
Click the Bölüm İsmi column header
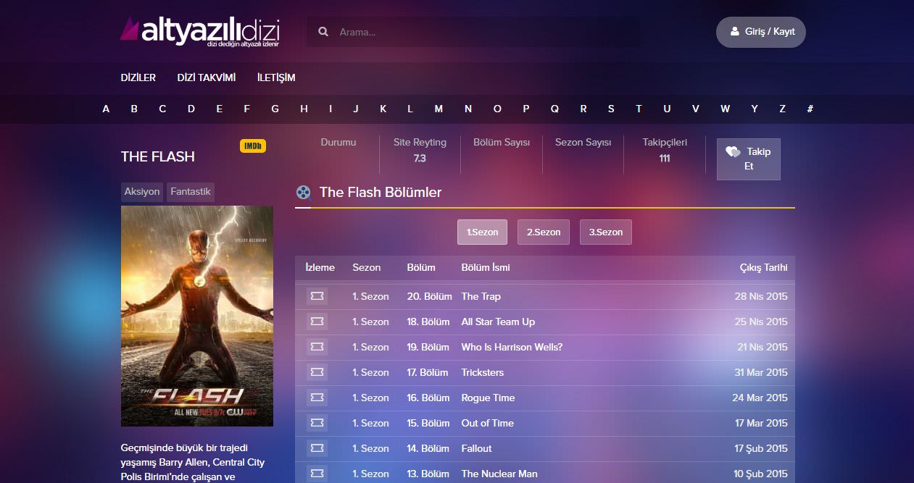click(x=486, y=267)
